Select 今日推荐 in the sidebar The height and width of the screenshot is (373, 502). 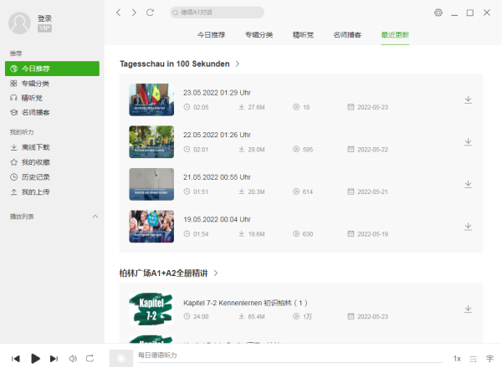(52, 69)
